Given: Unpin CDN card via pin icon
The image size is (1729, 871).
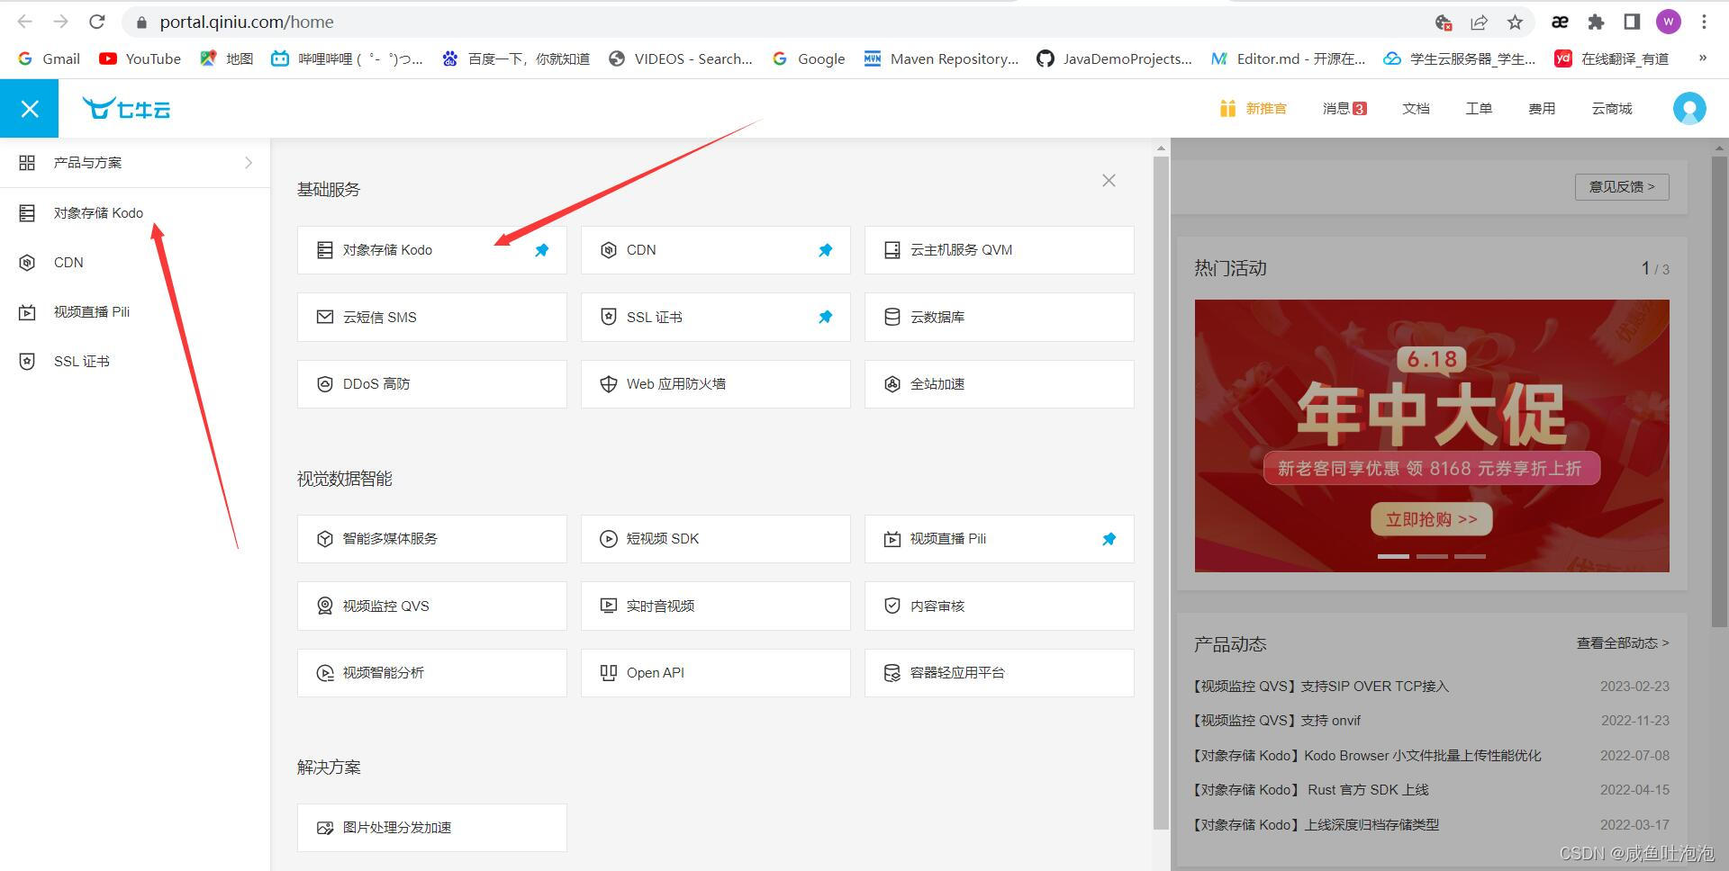Looking at the screenshot, I should 825,250.
